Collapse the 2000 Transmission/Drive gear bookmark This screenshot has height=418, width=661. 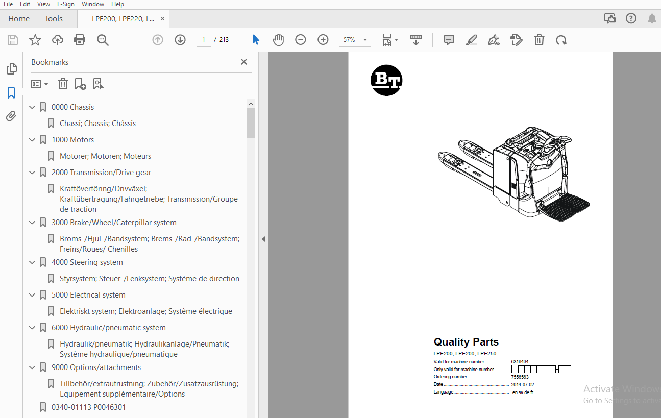[x=32, y=173]
